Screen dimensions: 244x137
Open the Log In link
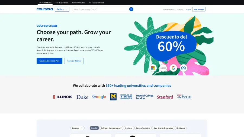(x=188, y=9)
